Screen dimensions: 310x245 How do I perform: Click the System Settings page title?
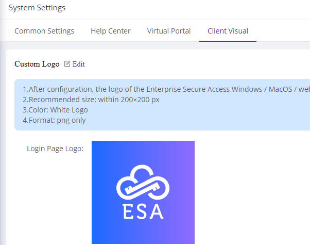pyautogui.click(x=37, y=8)
